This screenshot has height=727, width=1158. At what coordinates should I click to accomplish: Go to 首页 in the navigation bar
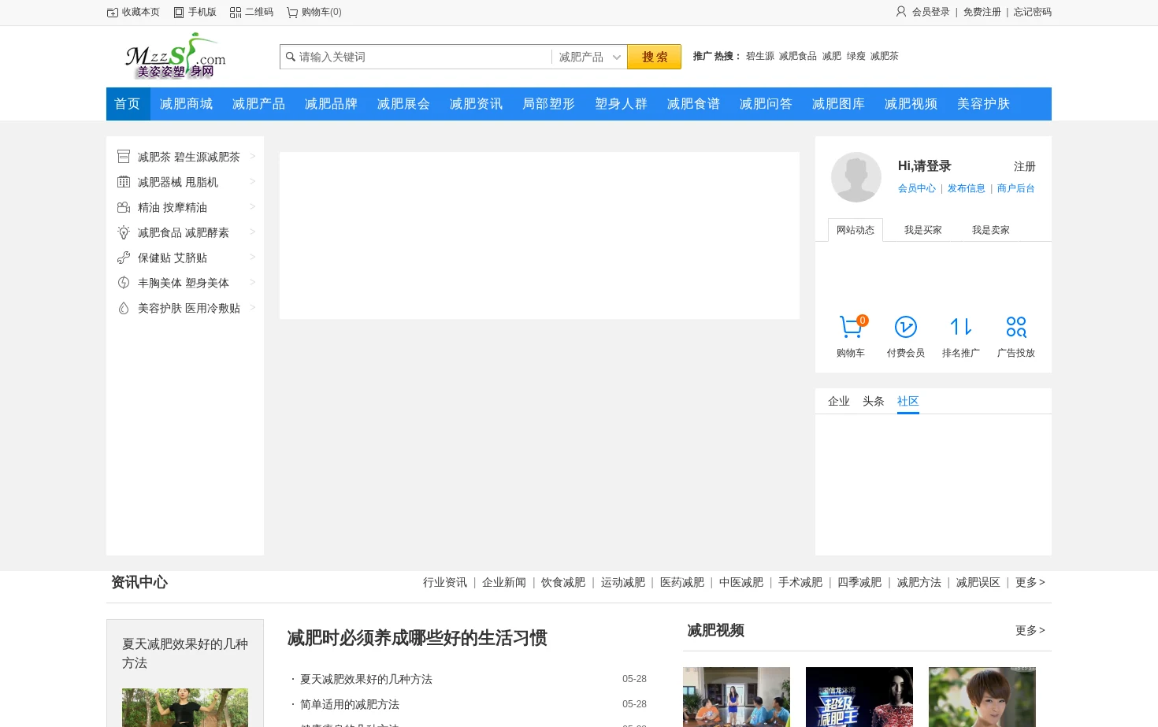click(128, 104)
